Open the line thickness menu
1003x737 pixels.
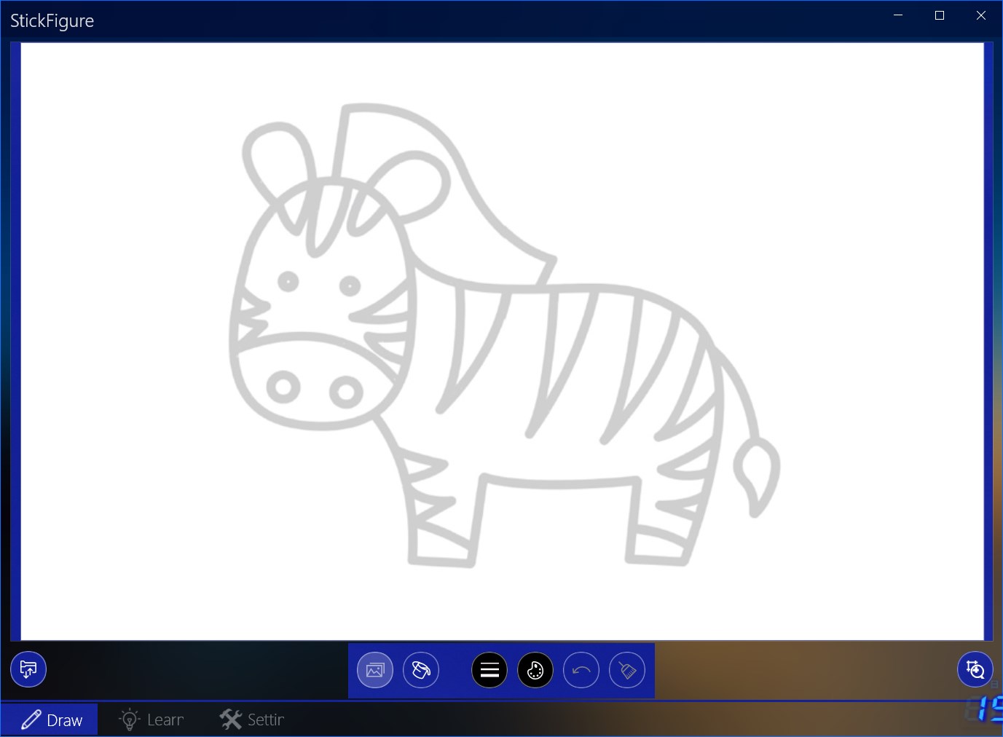click(489, 670)
